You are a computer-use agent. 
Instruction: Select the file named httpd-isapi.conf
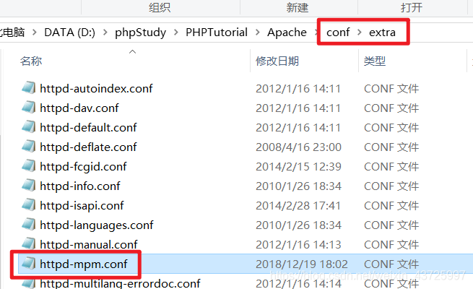pyautogui.click(x=82, y=205)
